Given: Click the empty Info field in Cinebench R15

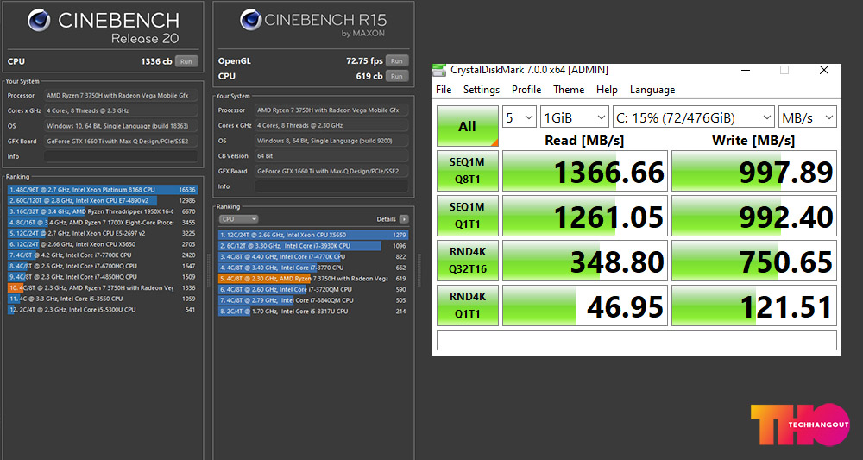Looking at the screenshot, I should coord(331,186).
